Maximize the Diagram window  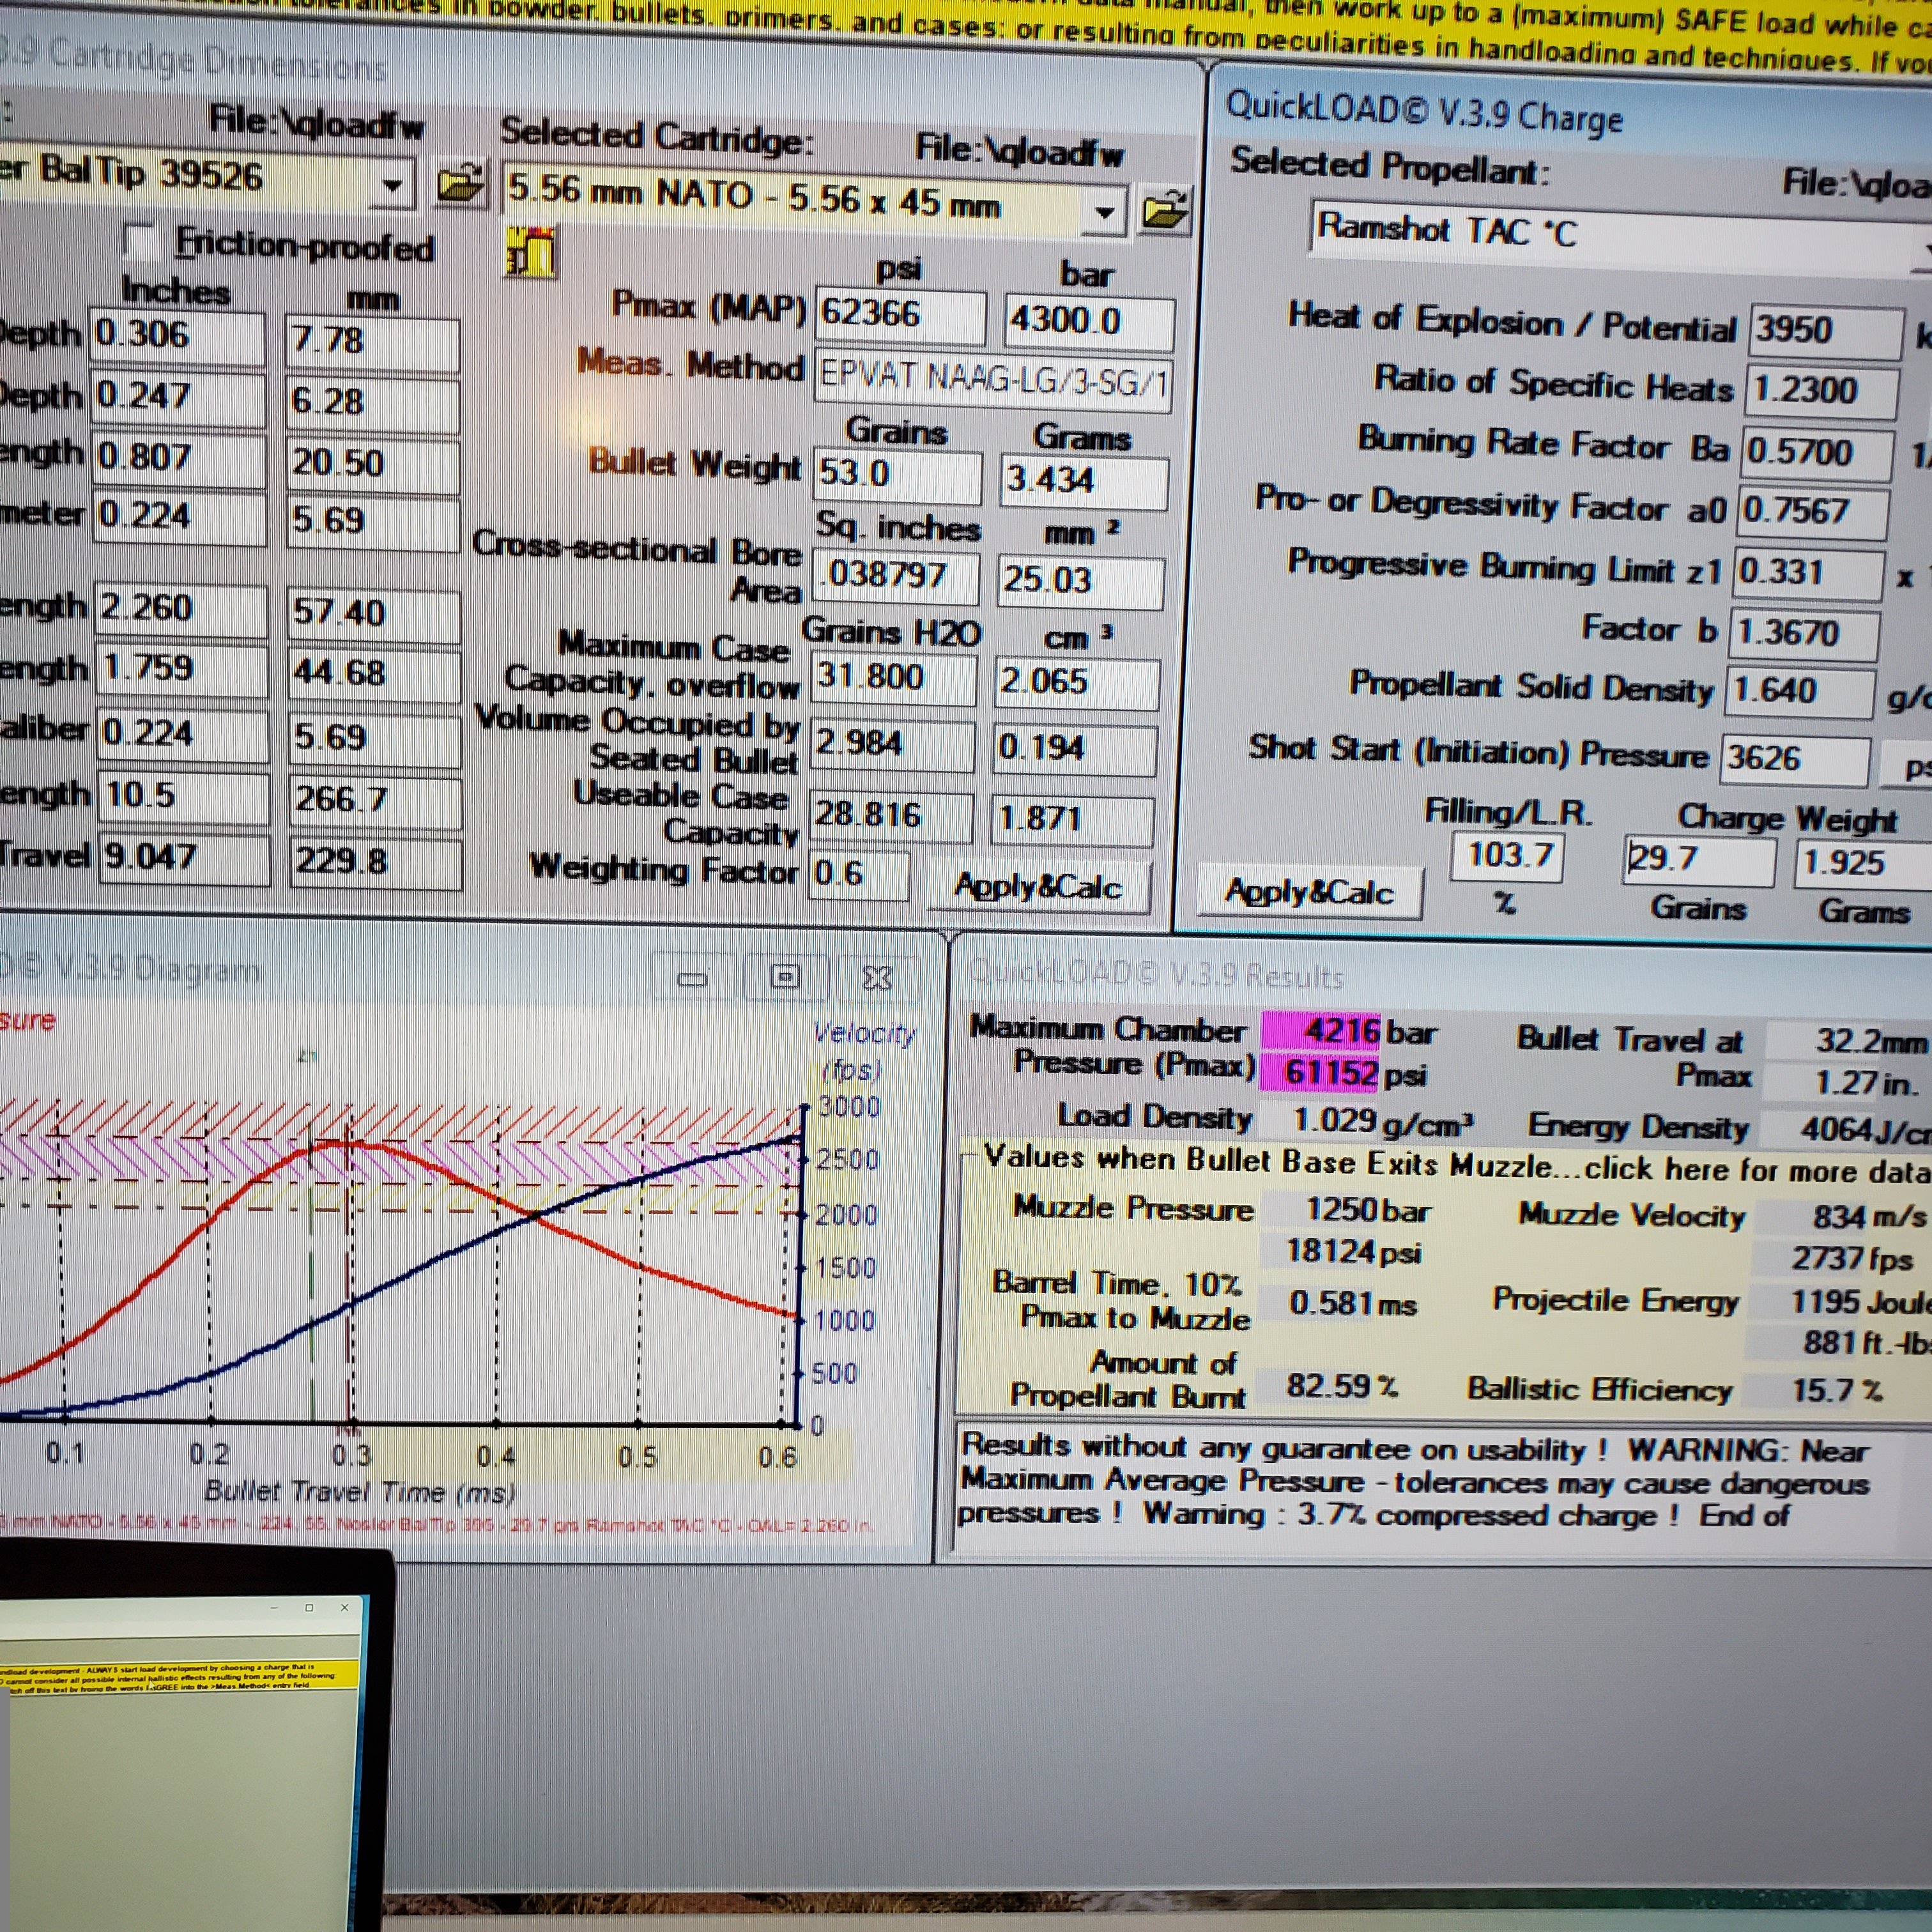pos(786,977)
